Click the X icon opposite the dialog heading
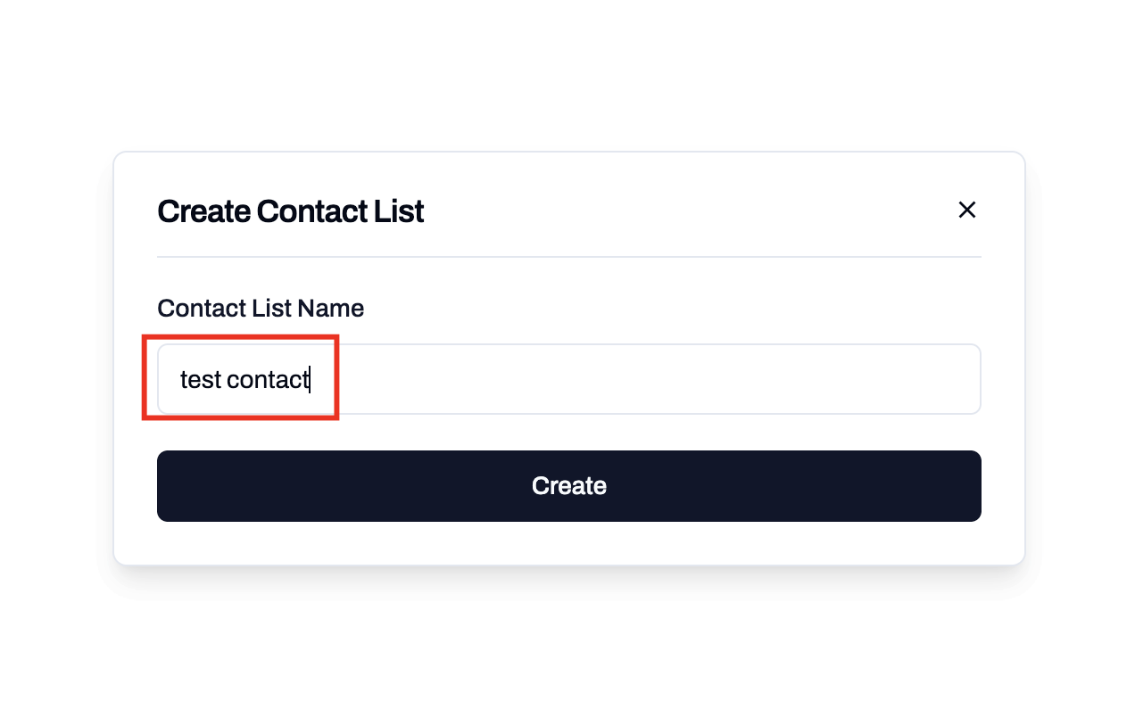This screenshot has width=1135, height=710. 967,210
